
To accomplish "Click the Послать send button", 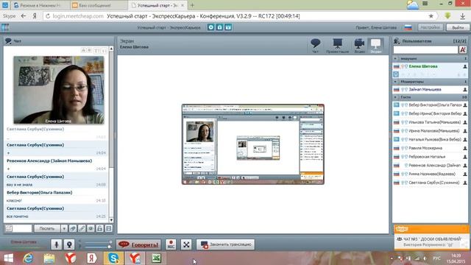I will coord(47,228).
